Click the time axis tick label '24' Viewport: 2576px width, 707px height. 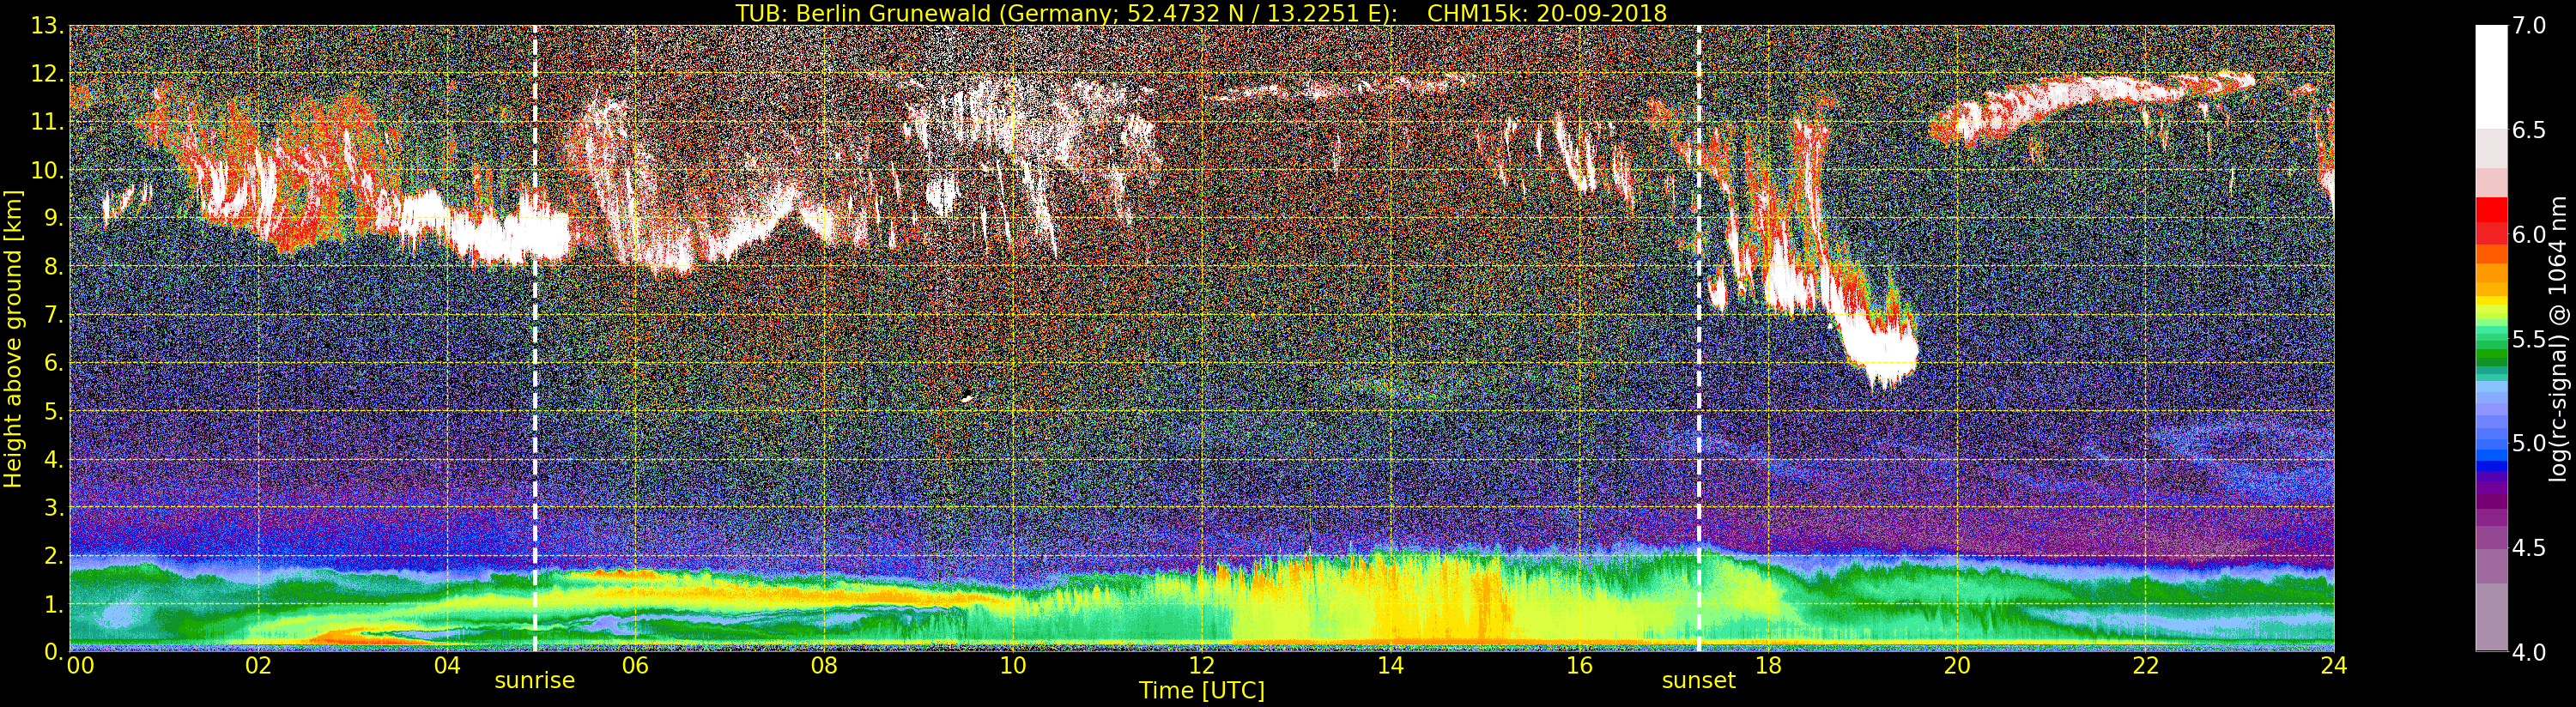[2334, 665]
